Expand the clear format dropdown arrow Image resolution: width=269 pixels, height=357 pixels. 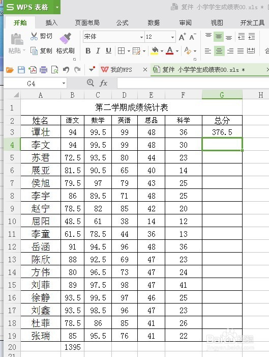click(x=195, y=51)
